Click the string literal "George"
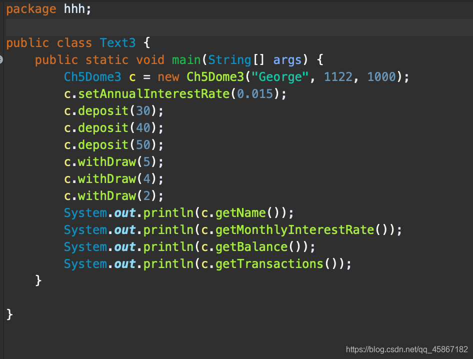 coord(280,77)
